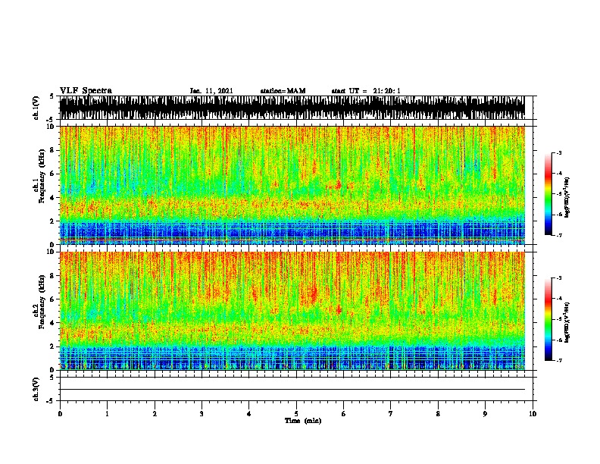Click inside the ch.1 spectrogram panel
This screenshot has width=600, height=464.
292,185
